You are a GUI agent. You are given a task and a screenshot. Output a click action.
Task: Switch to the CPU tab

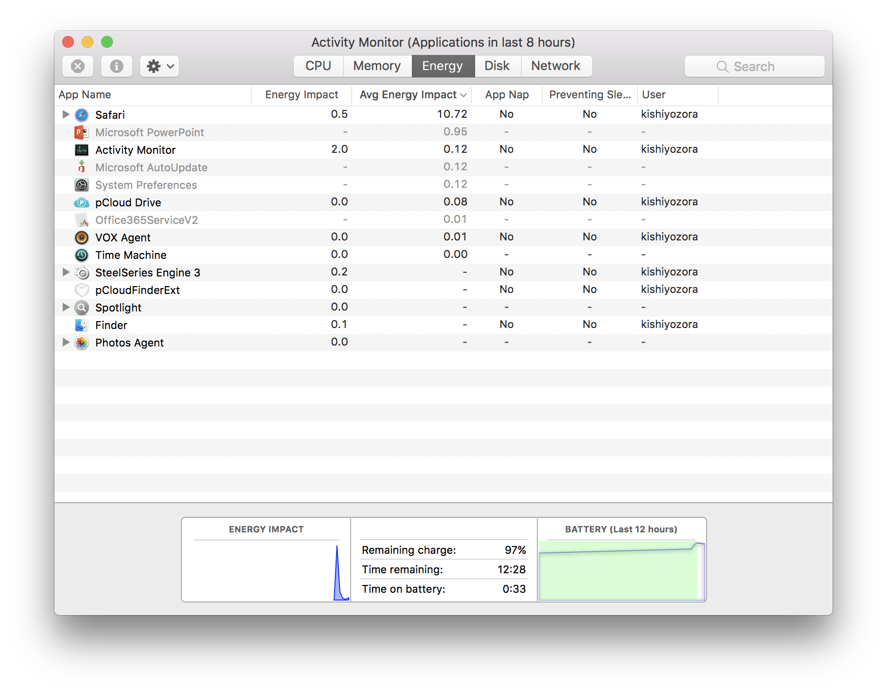click(x=319, y=66)
